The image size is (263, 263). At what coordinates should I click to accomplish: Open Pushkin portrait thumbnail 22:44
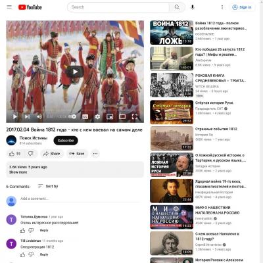(x=172, y=191)
